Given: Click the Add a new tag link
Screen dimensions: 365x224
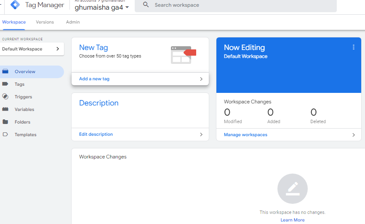Looking at the screenshot, I should 94,79.
